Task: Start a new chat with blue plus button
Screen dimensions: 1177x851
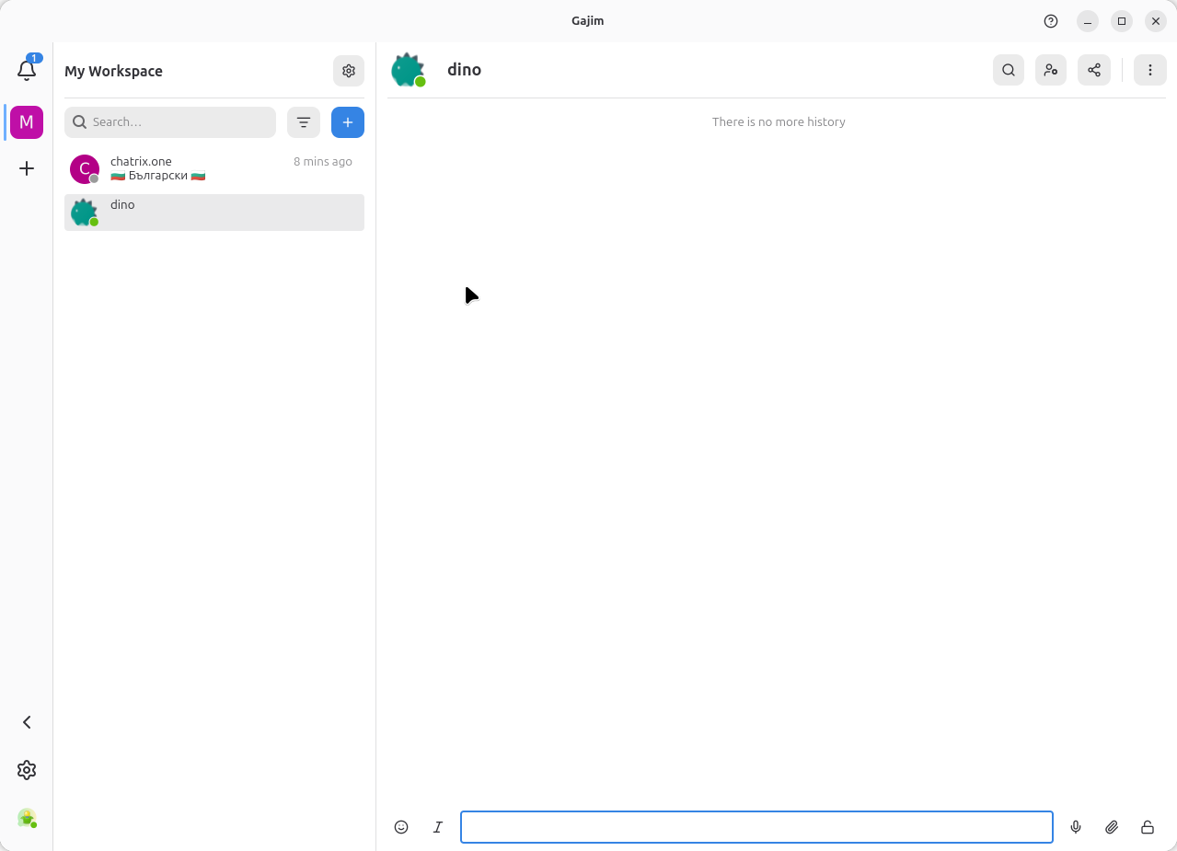Action: coord(348,121)
